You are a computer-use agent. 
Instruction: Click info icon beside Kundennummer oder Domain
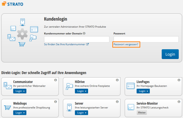pos(84,33)
